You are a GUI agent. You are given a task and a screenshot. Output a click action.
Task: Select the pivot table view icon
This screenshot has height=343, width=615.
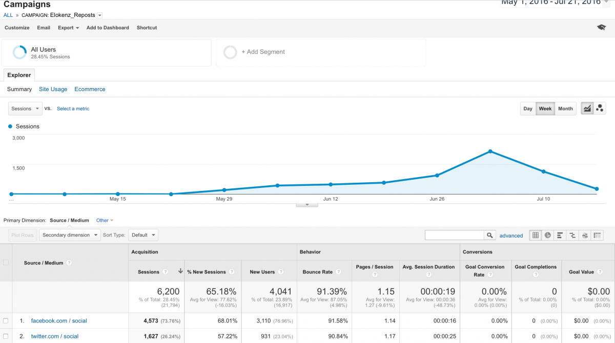597,235
